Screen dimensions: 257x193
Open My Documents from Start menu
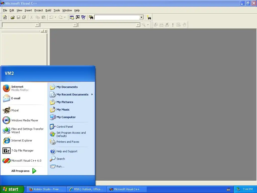tap(71, 87)
